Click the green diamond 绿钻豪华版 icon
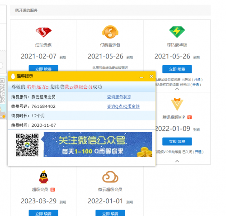The height and width of the screenshot is (216, 226). point(177,32)
